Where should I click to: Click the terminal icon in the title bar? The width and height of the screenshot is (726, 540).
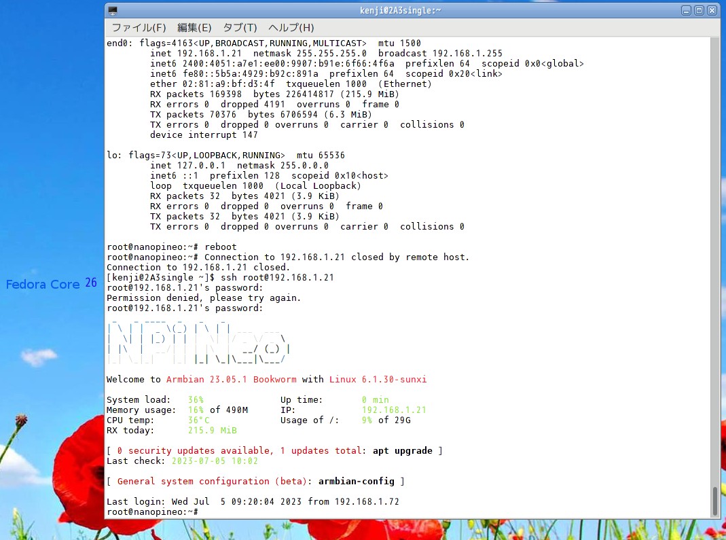112,10
